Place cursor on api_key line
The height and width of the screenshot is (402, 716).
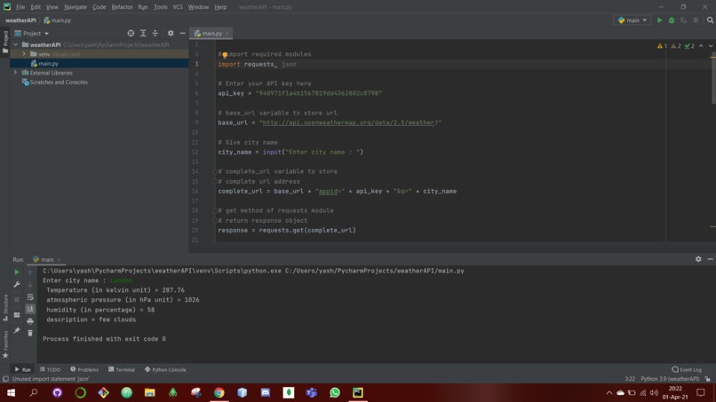click(x=299, y=93)
